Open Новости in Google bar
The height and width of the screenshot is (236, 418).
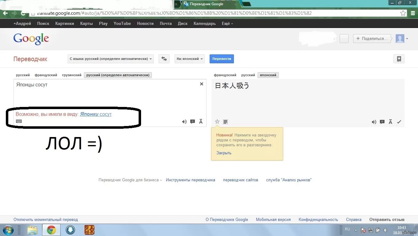point(145,23)
